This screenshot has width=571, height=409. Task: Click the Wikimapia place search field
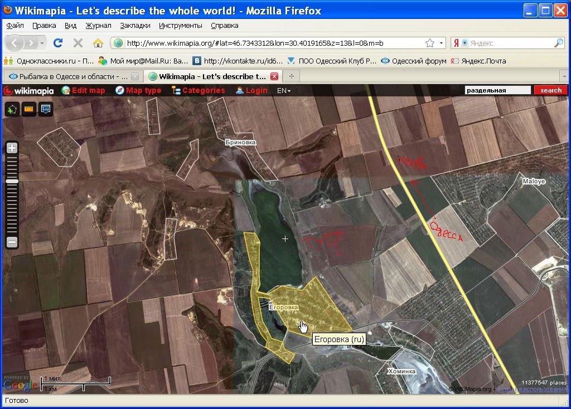498,90
